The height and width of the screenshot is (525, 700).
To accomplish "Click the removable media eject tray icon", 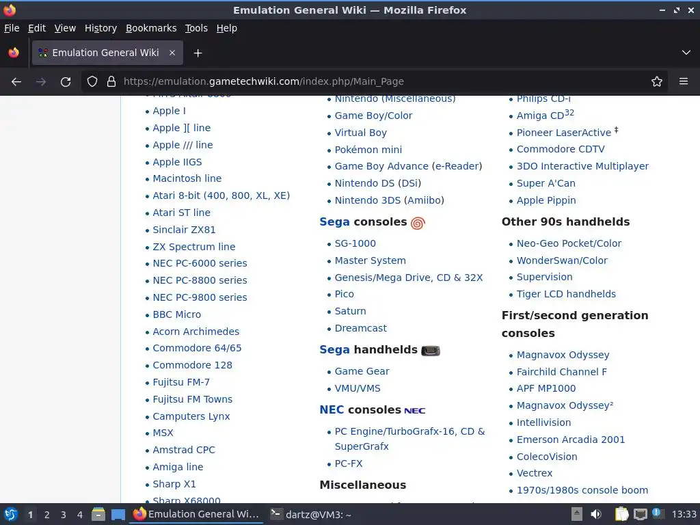I will (x=577, y=514).
